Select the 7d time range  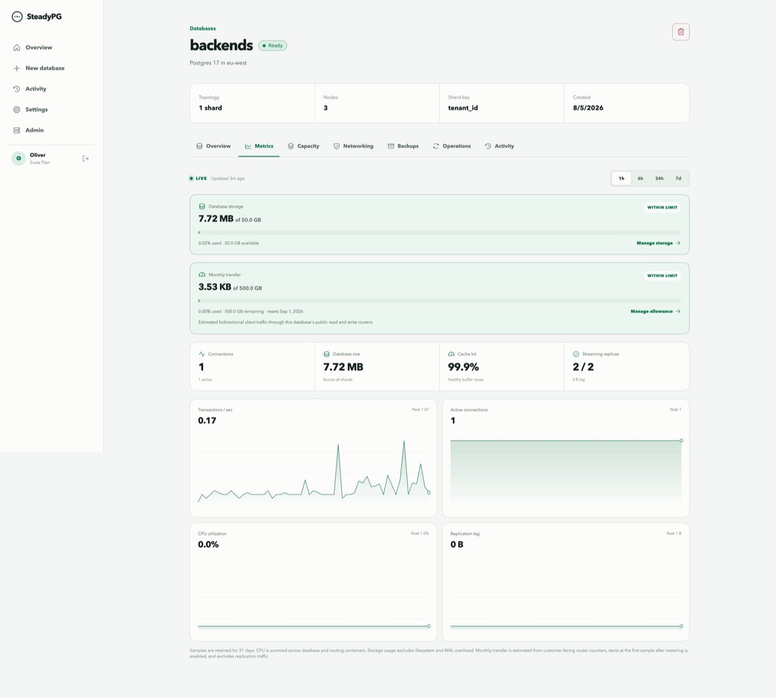coord(678,178)
